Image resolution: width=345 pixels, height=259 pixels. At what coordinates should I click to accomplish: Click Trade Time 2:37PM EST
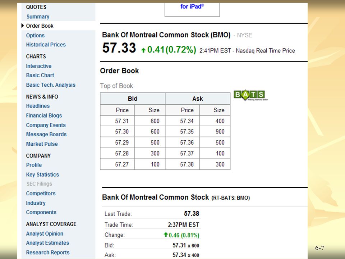click(184, 225)
